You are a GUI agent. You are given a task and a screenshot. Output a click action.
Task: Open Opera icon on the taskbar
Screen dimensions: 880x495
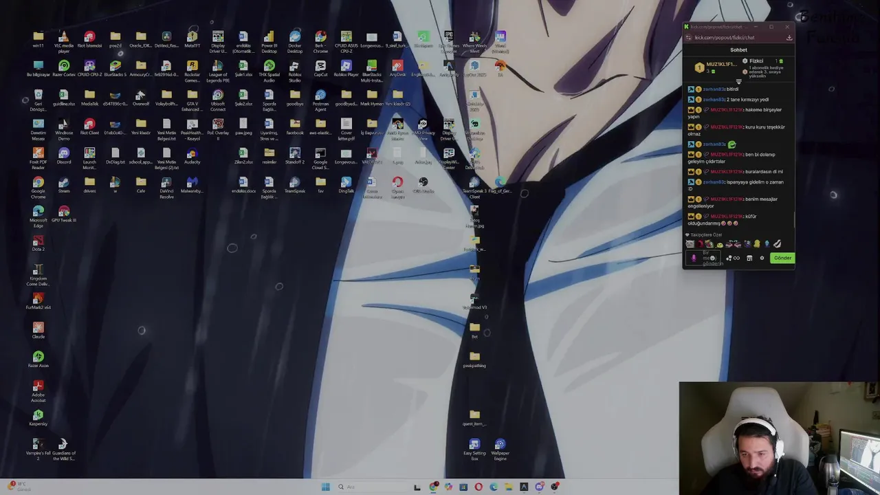478,487
